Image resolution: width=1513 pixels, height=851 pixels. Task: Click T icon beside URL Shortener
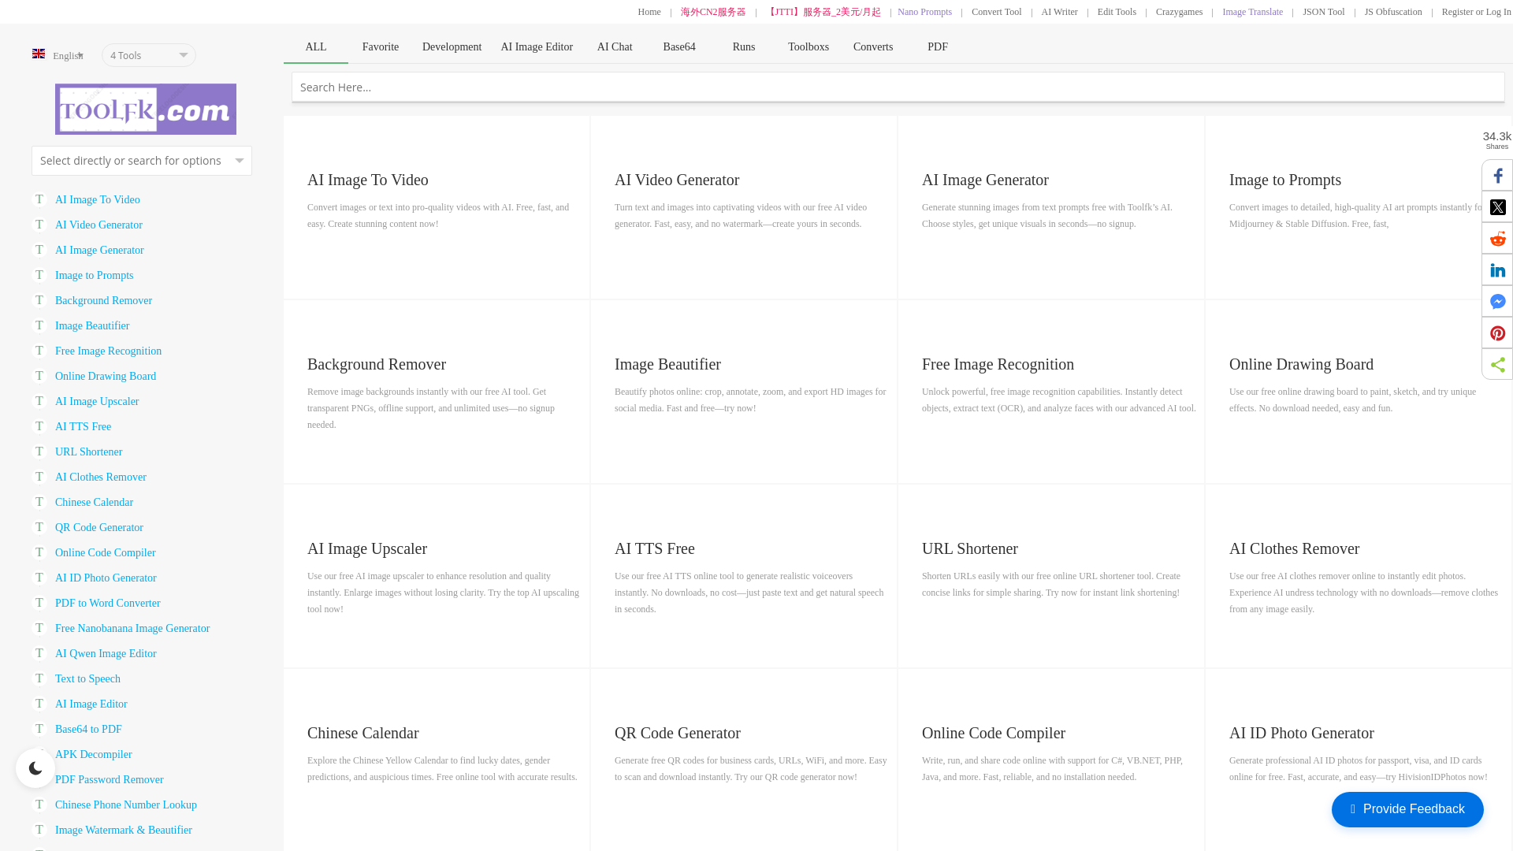[39, 452]
